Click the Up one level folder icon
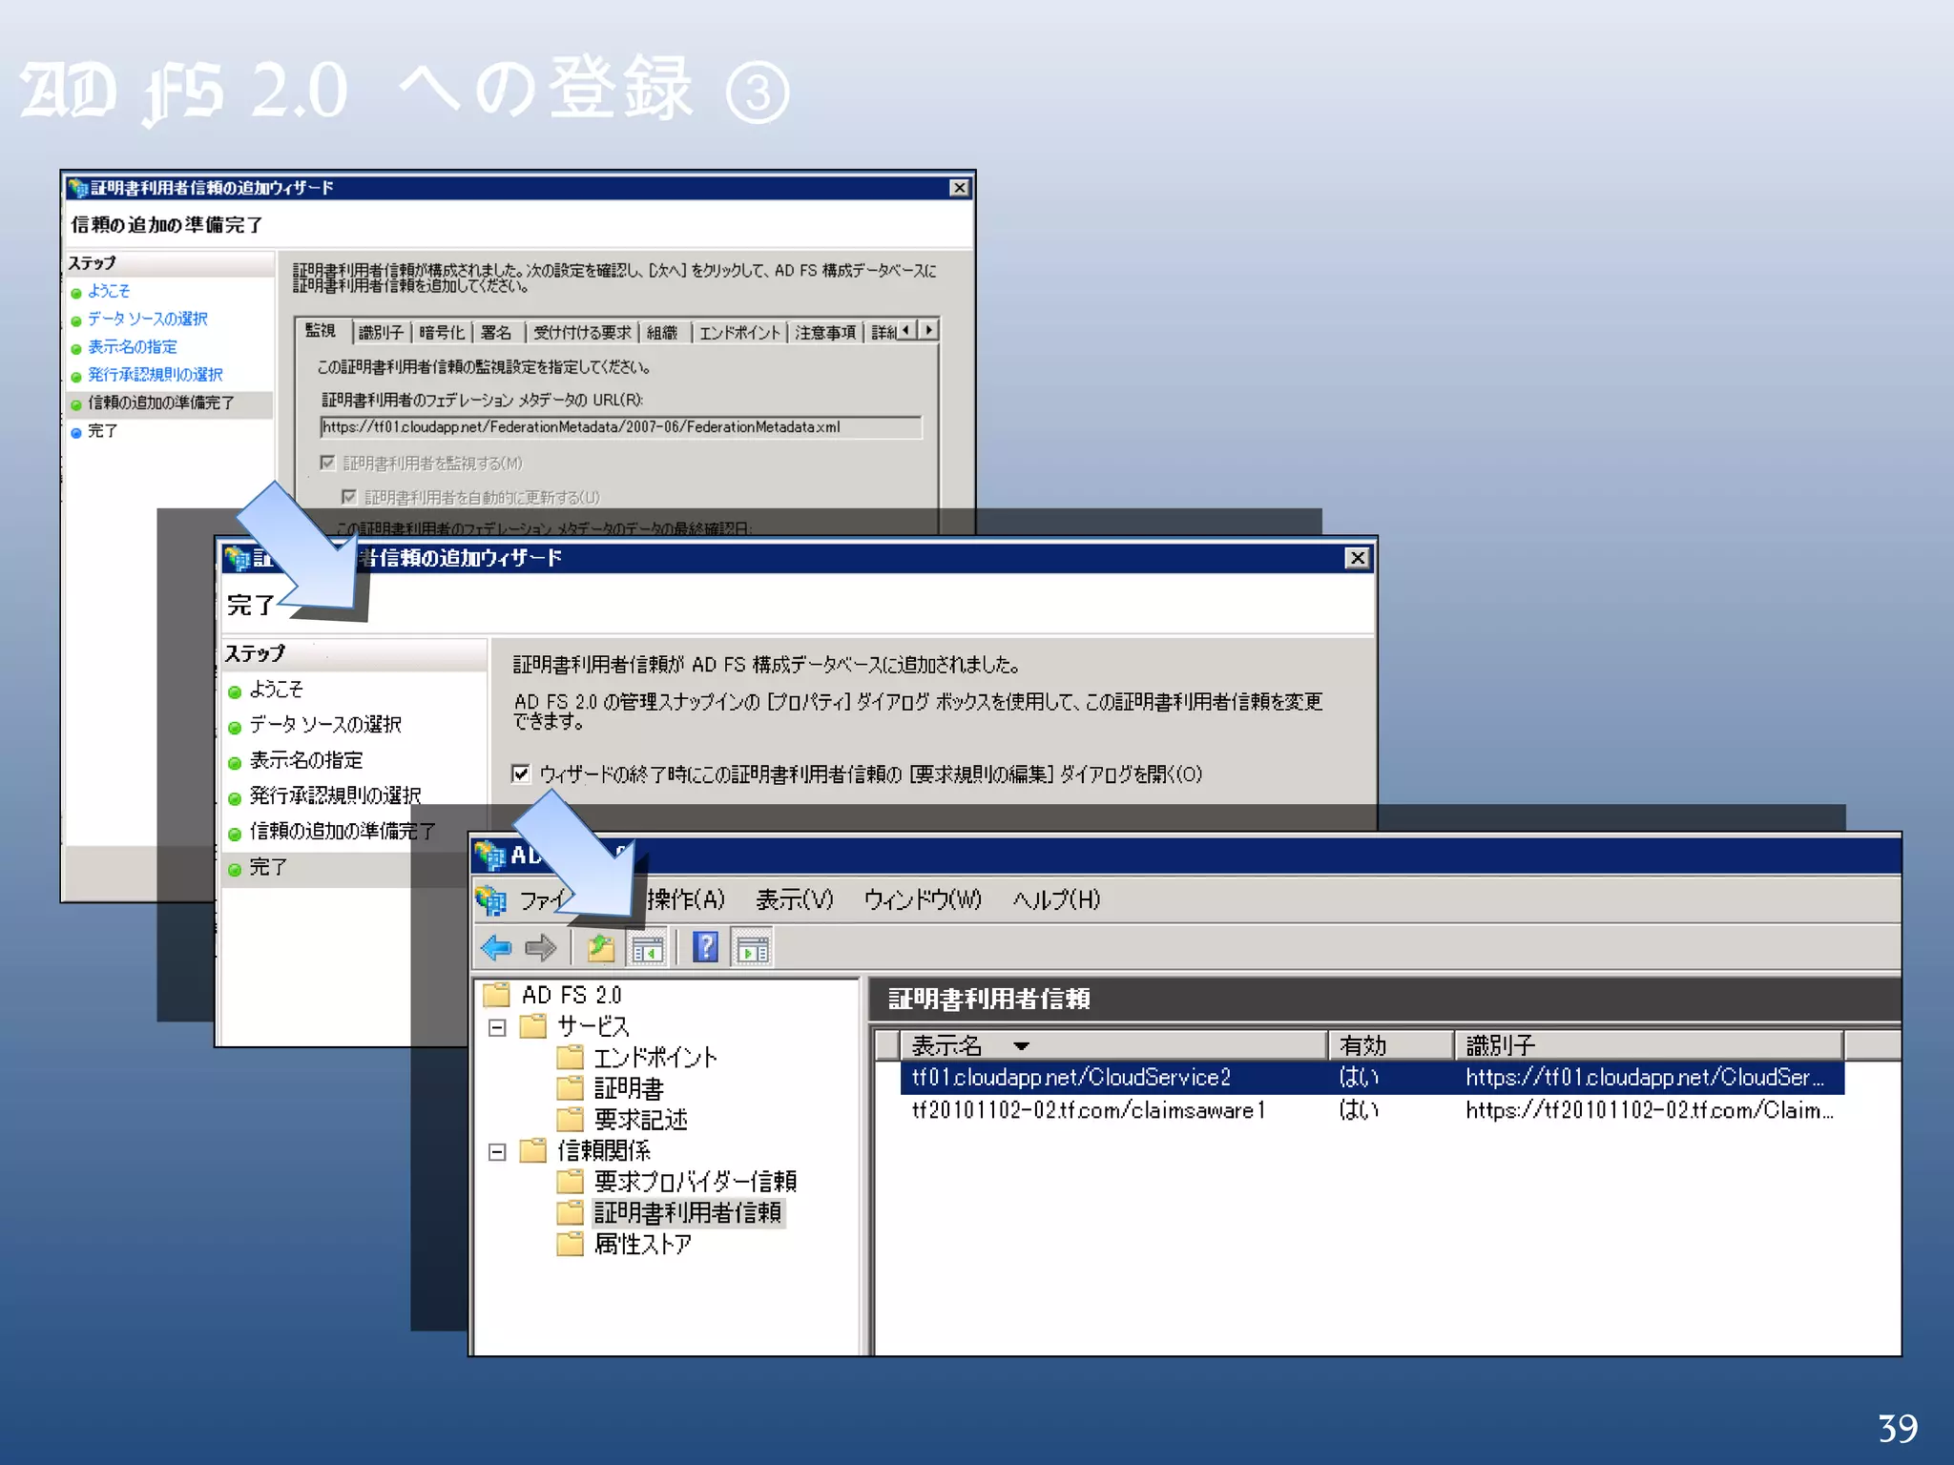 coord(600,948)
